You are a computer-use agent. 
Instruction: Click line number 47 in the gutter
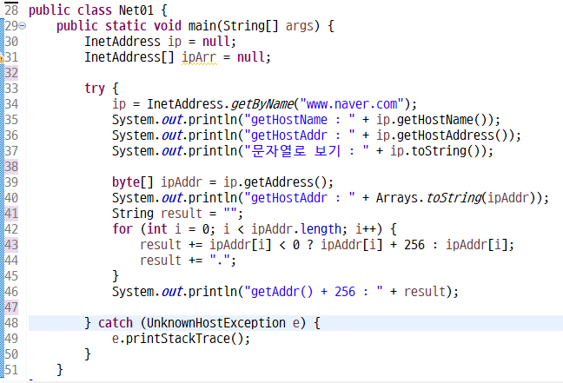(11, 307)
